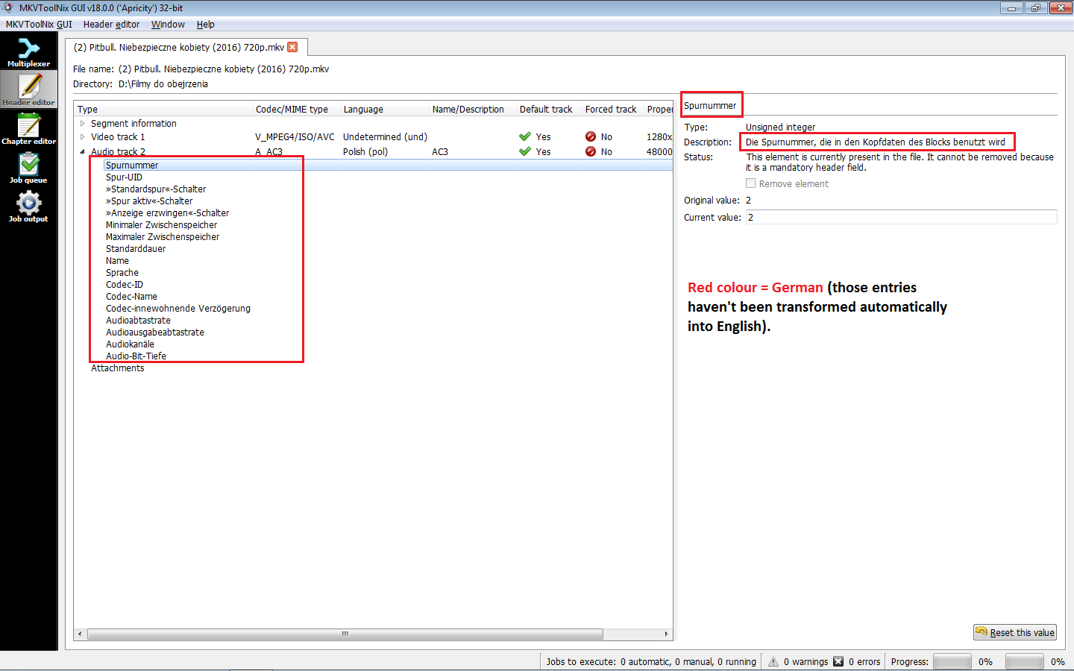This screenshot has width=1074, height=671.
Task: Click the Audio track 2 default-track checkmark
Action: coord(525,151)
